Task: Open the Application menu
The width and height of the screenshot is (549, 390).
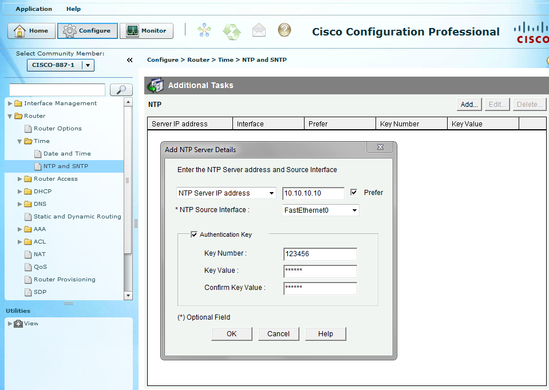Action: click(x=34, y=9)
